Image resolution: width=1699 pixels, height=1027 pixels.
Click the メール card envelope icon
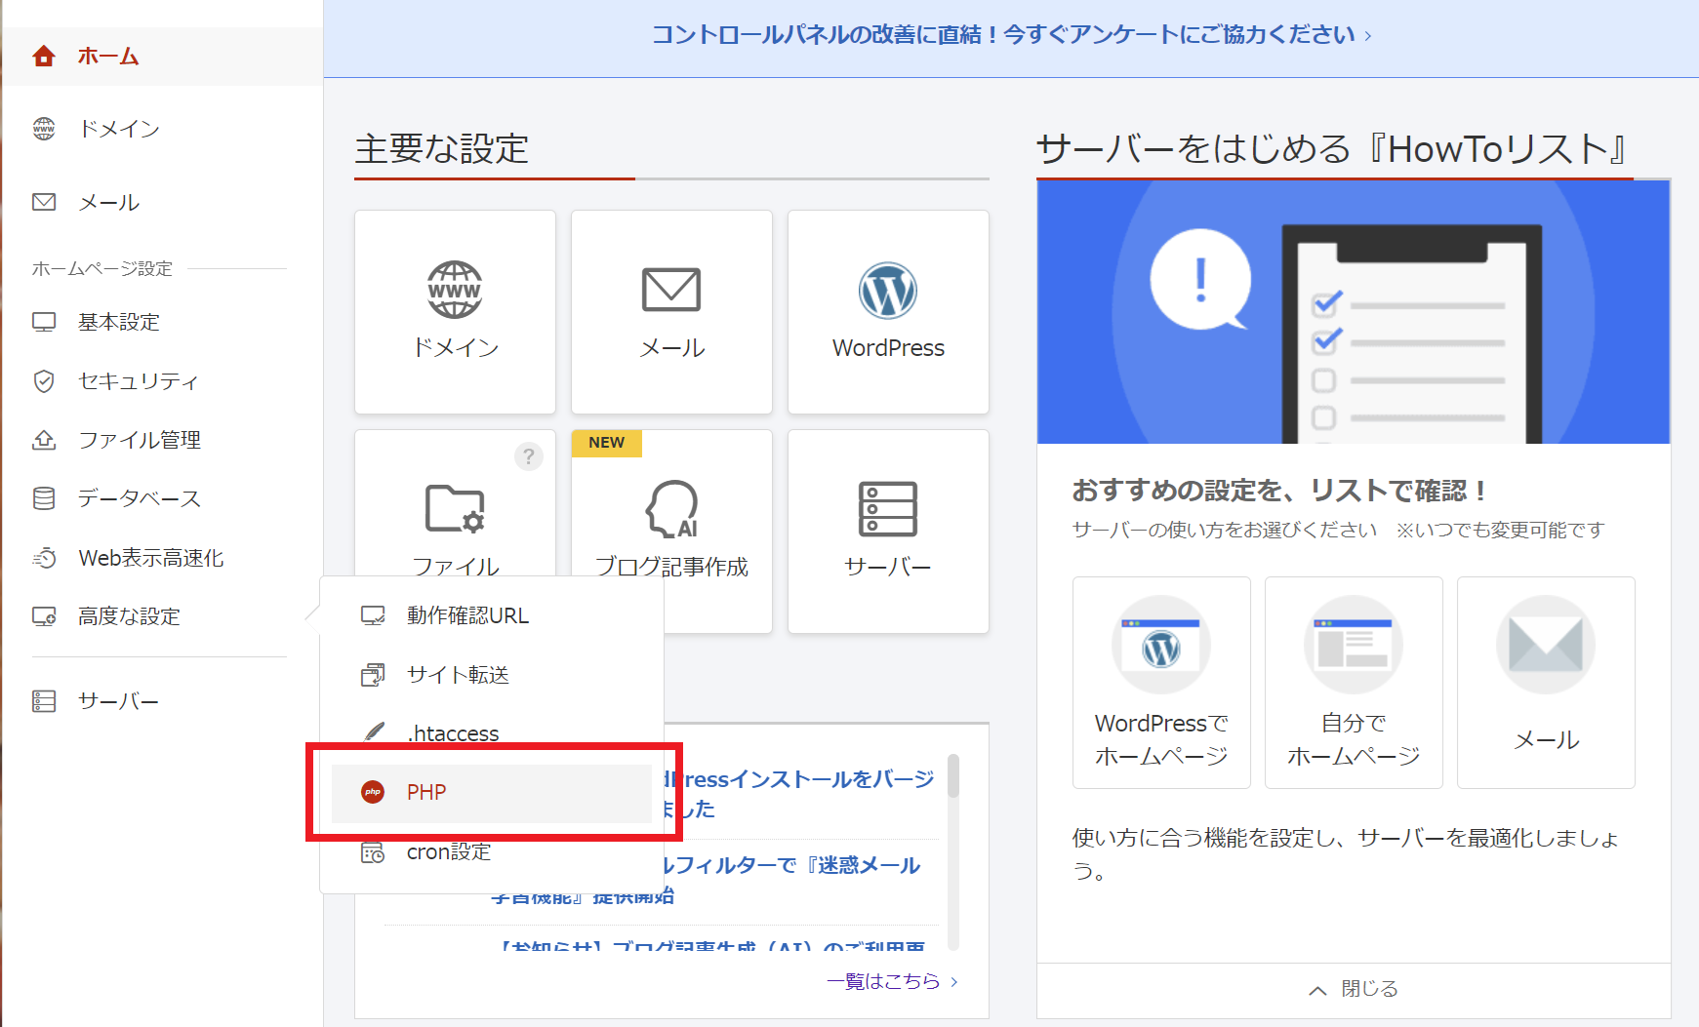coord(671,290)
